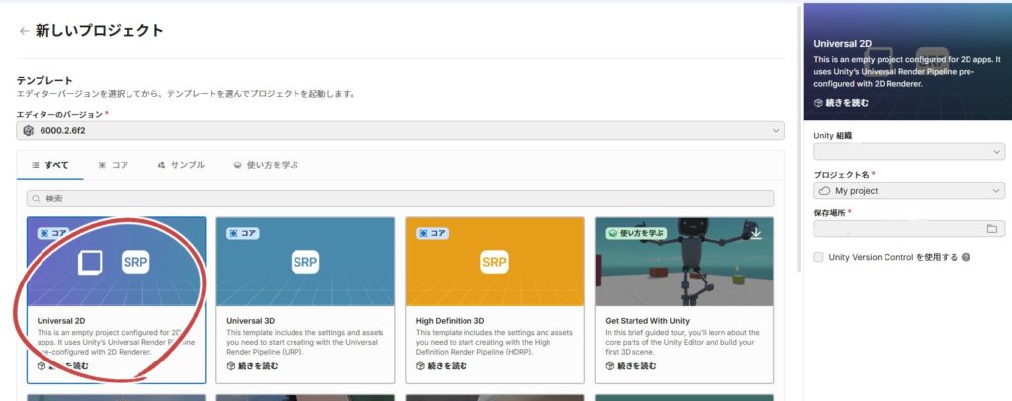Click the back arrow beside 新しいプロジェクト
This screenshot has height=401, width=1012.
[x=24, y=31]
